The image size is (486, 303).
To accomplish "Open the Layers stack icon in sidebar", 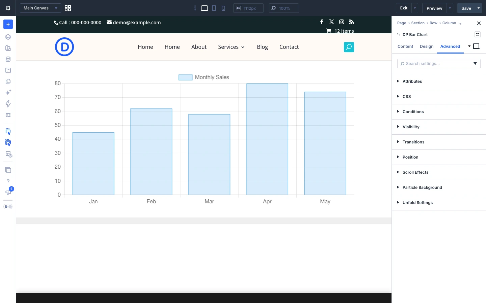I will tap(8, 37).
